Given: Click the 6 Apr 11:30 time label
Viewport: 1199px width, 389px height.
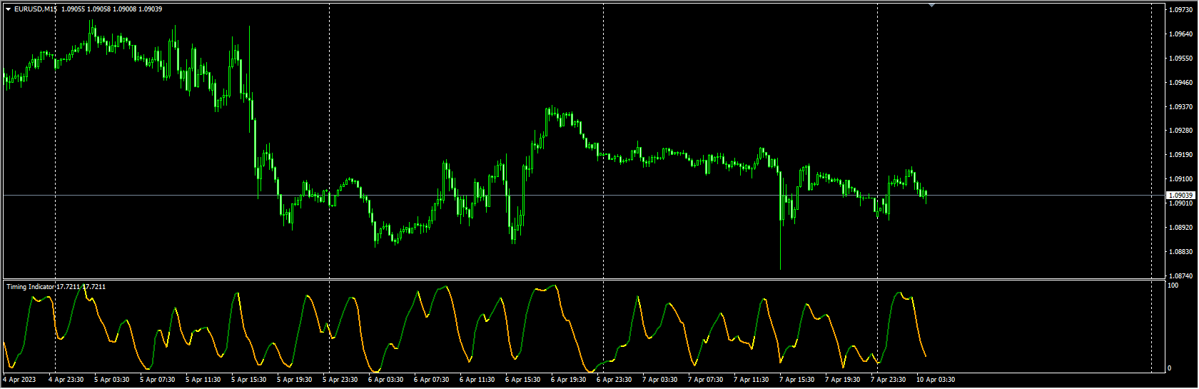Looking at the screenshot, I should pos(477,380).
